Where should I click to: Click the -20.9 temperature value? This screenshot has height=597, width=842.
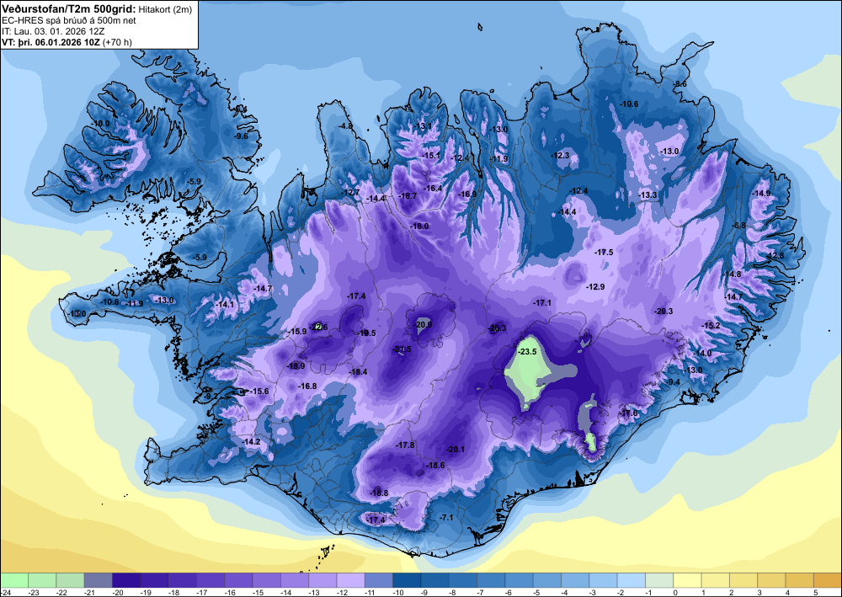tap(424, 324)
